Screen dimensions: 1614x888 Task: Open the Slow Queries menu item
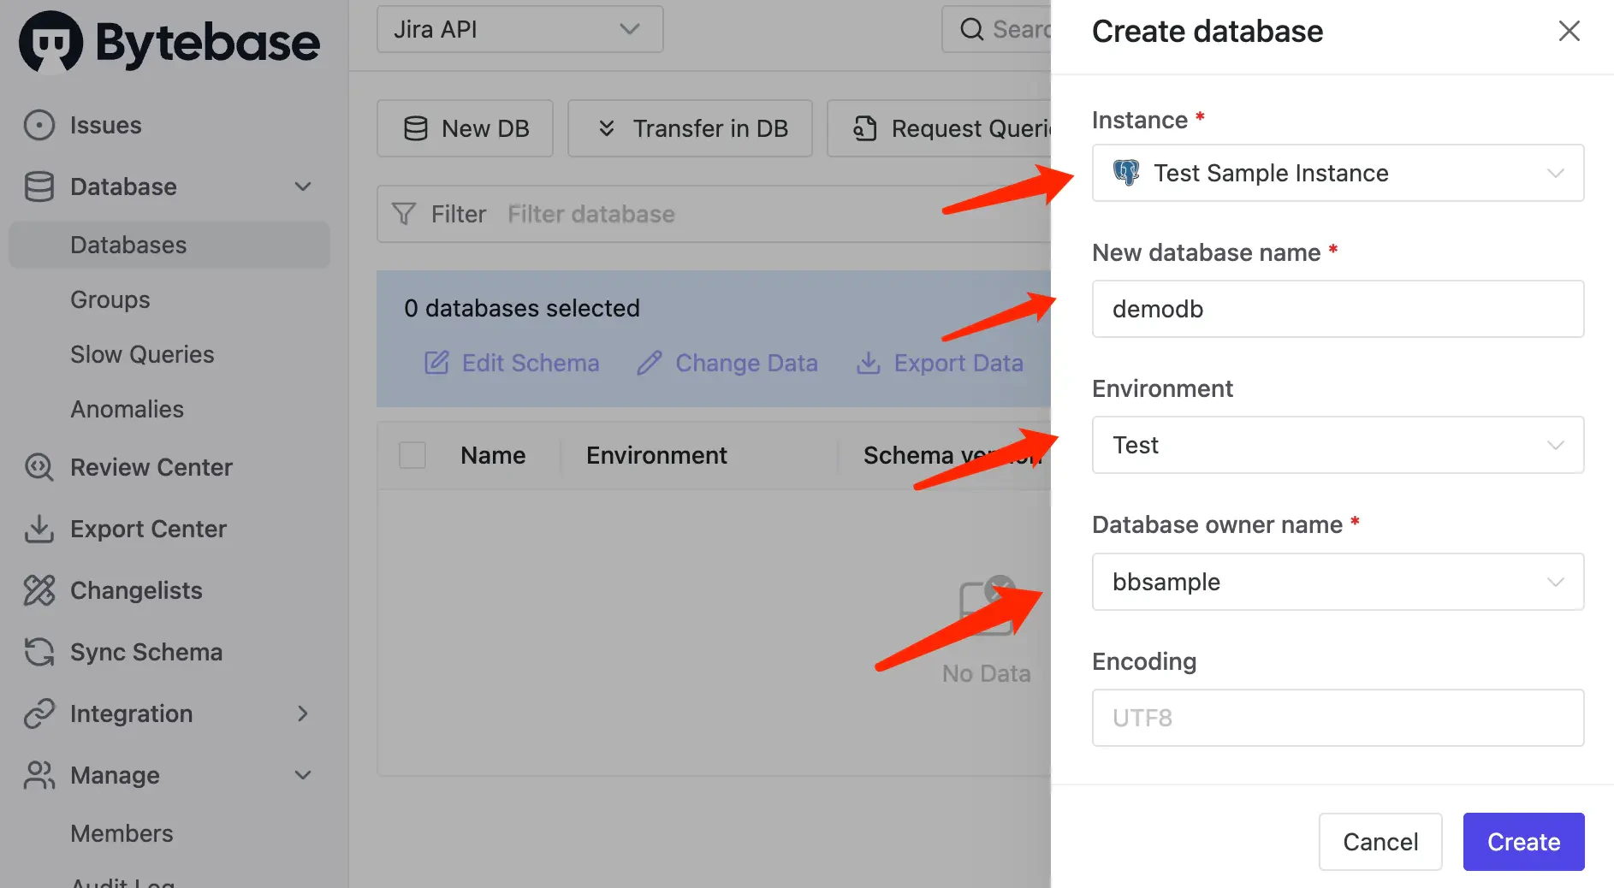pos(142,354)
